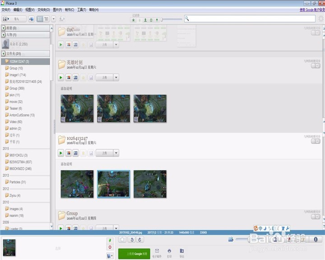Click the Import button
The height and width of the screenshot is (260, 325).
[14, 19]
